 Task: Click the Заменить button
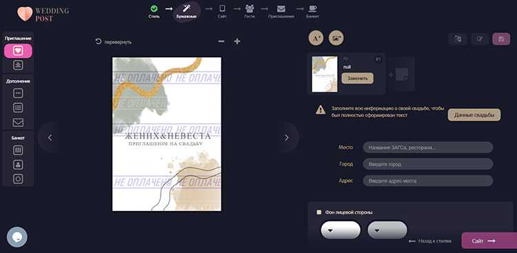tap(357, 79)
